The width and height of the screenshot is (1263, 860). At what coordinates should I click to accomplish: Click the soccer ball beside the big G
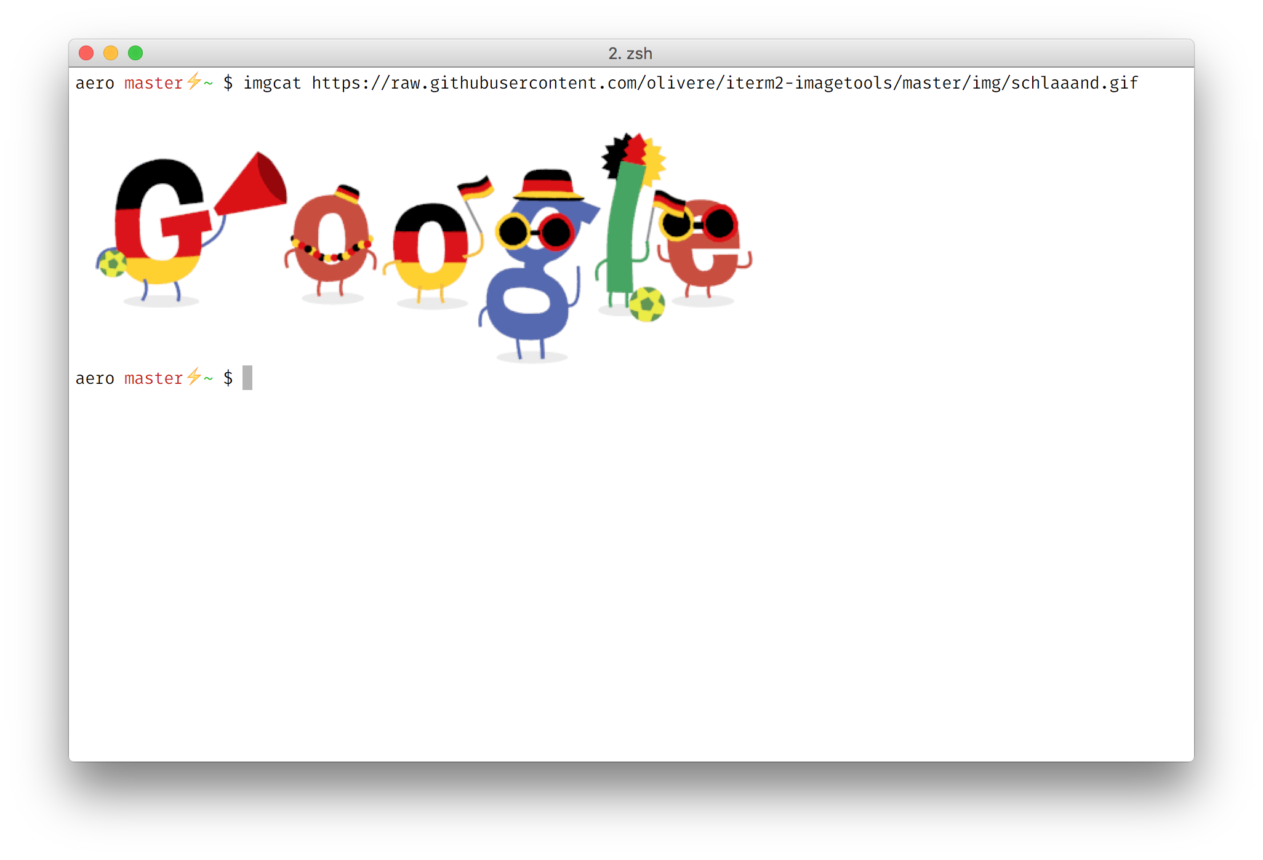point(112,263)
